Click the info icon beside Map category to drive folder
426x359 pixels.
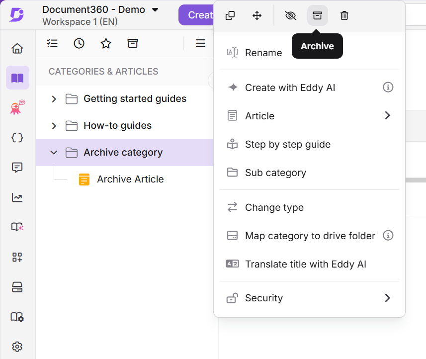(388, 235)
